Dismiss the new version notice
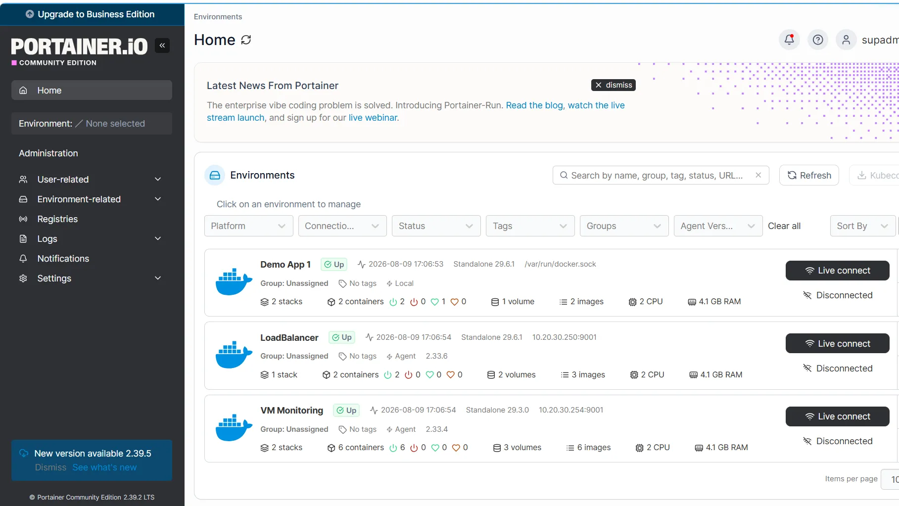This screenshot has width=899, height=506. tap(50, 467)
